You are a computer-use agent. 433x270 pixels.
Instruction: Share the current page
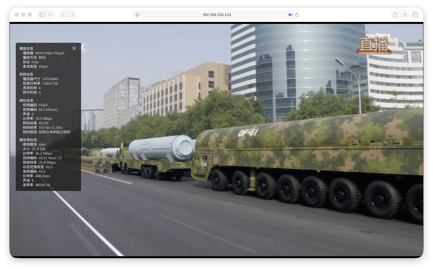click(x=395, y=15)
